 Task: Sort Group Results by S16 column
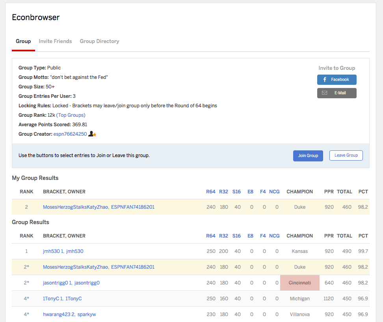point(236,236)
